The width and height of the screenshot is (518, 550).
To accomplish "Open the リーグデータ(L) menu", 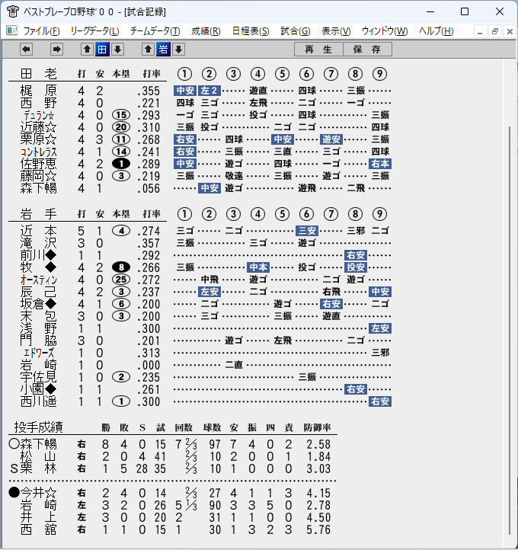I will click(x=94, y=31).
